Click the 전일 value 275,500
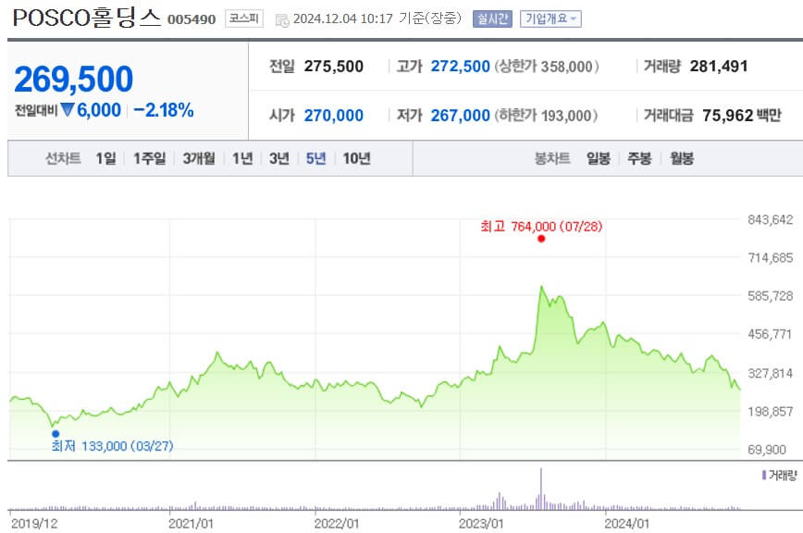 click(333, 66)
